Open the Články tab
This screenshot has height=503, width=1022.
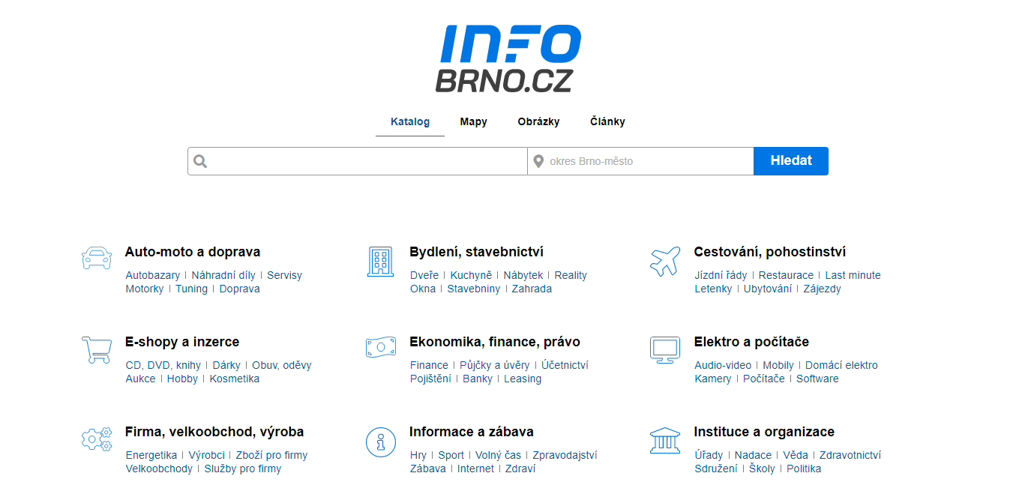click(607, 121)
